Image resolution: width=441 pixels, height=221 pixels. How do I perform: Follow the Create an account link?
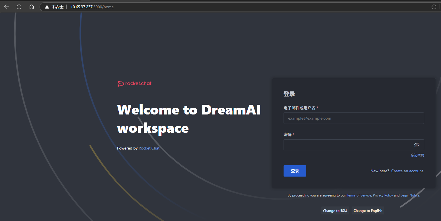click(407, 171)
